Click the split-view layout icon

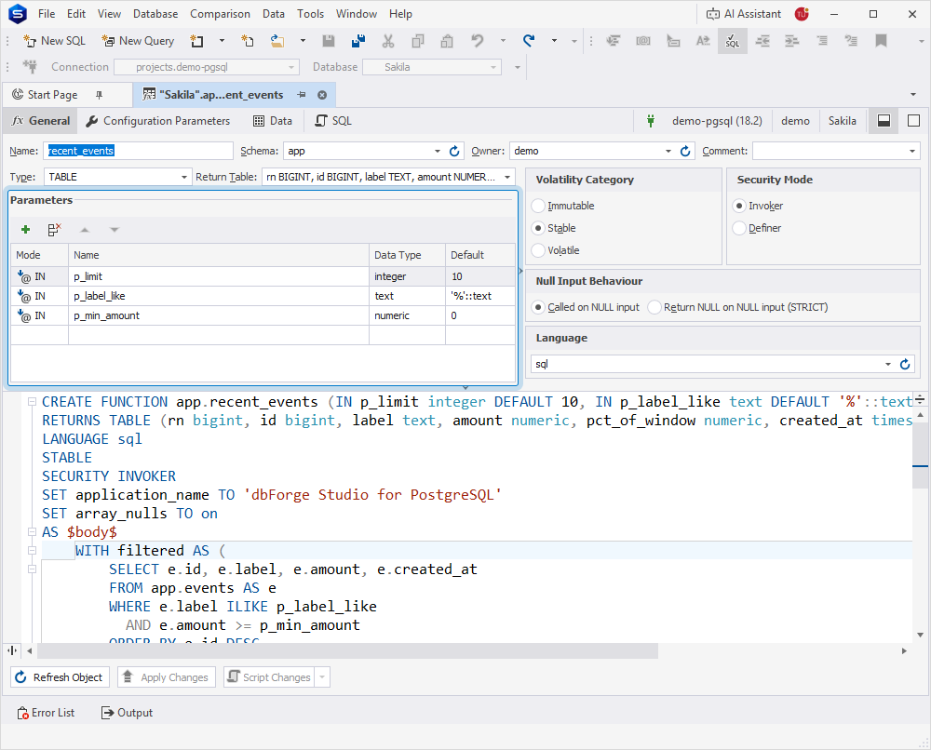click(x=884, y=121)
